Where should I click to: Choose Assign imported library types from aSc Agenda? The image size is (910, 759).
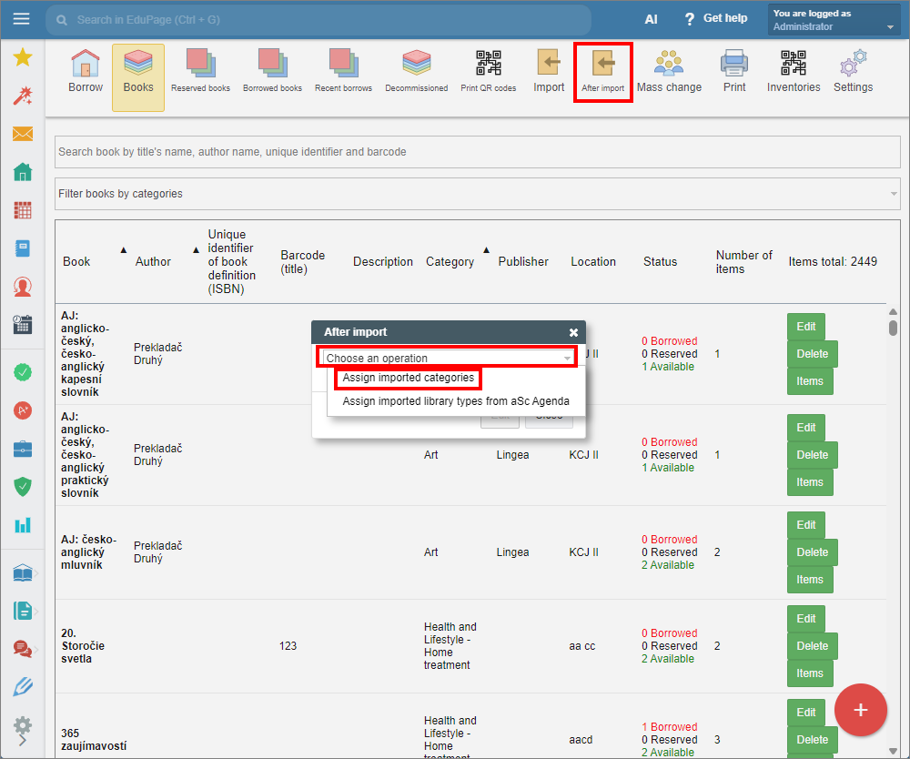point(455,401)
